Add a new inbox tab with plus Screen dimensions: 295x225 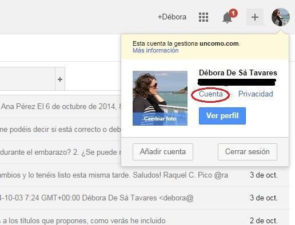coord(60,79)
